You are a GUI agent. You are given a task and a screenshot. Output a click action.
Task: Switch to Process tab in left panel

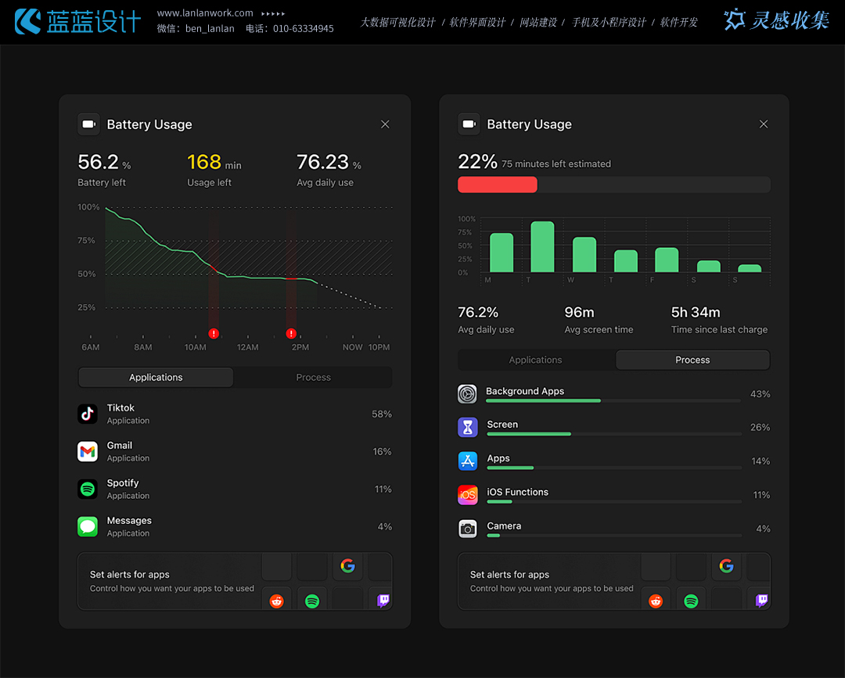[313, 378]
